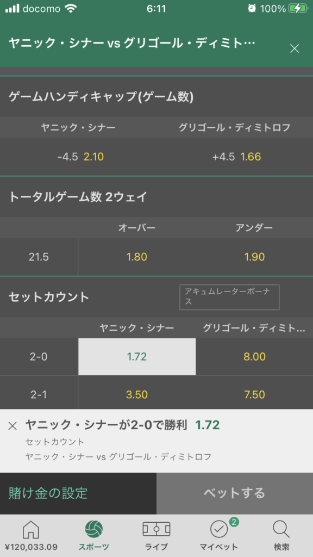313x557 pixels.
Task: Collapse the トータルゲーム数 2ウェイ section
Action: click(x=156, y=197)
